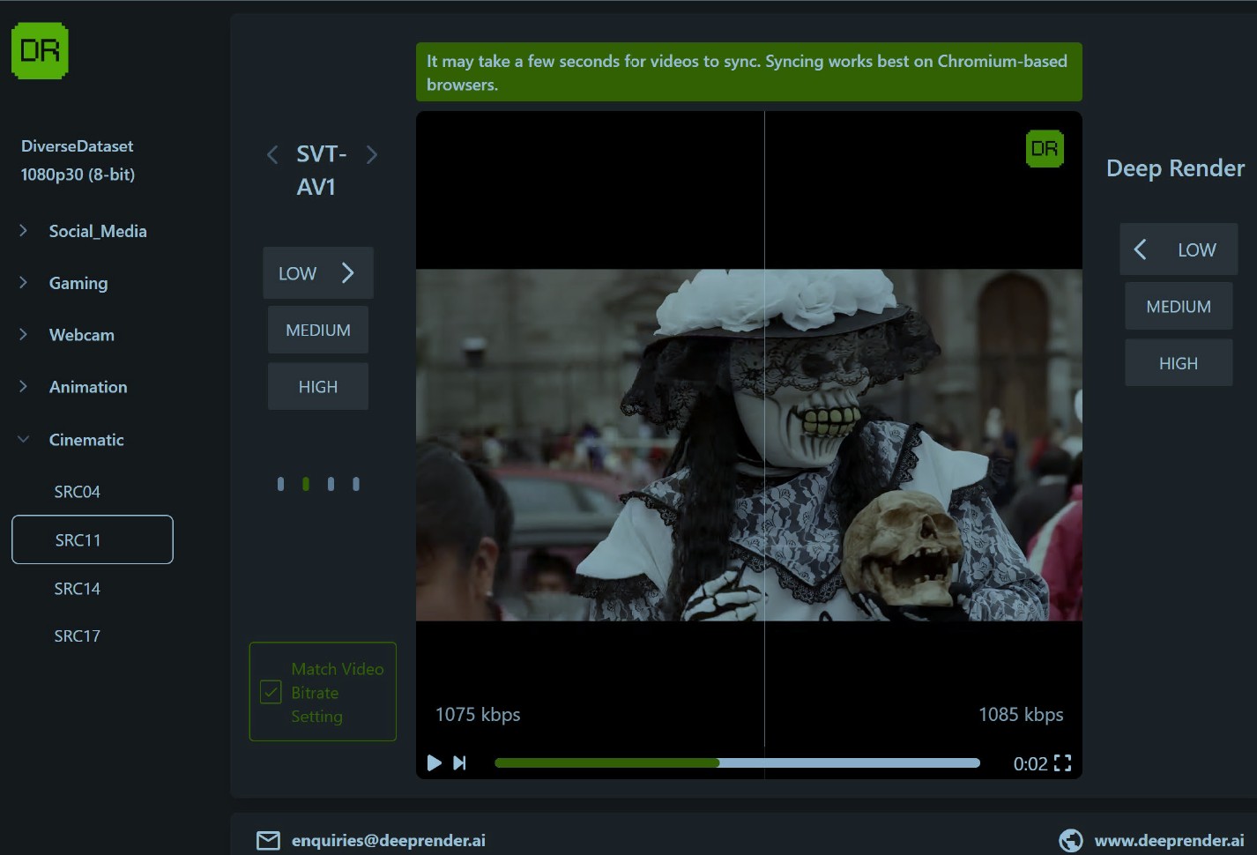This screenshot has height=855, width=1257.
Task: Select LOW bitrate for SVT-AV1
Action: tap(318, 273)
